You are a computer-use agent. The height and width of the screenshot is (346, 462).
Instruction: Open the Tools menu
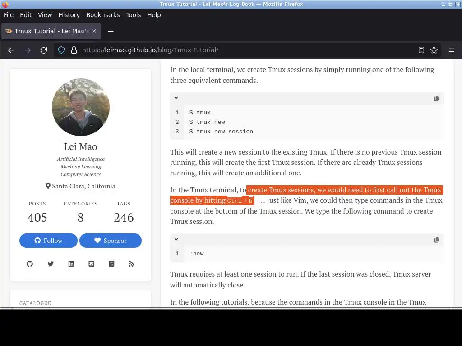point(133,15)
